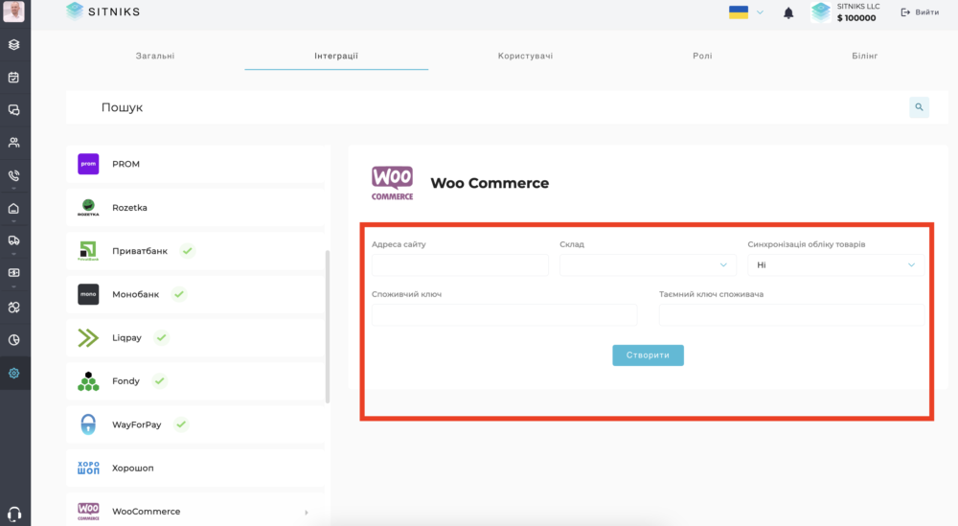Click the green checkmark next to Монобанк
This screenshot has width=958, height=526.
click(178, 294)
